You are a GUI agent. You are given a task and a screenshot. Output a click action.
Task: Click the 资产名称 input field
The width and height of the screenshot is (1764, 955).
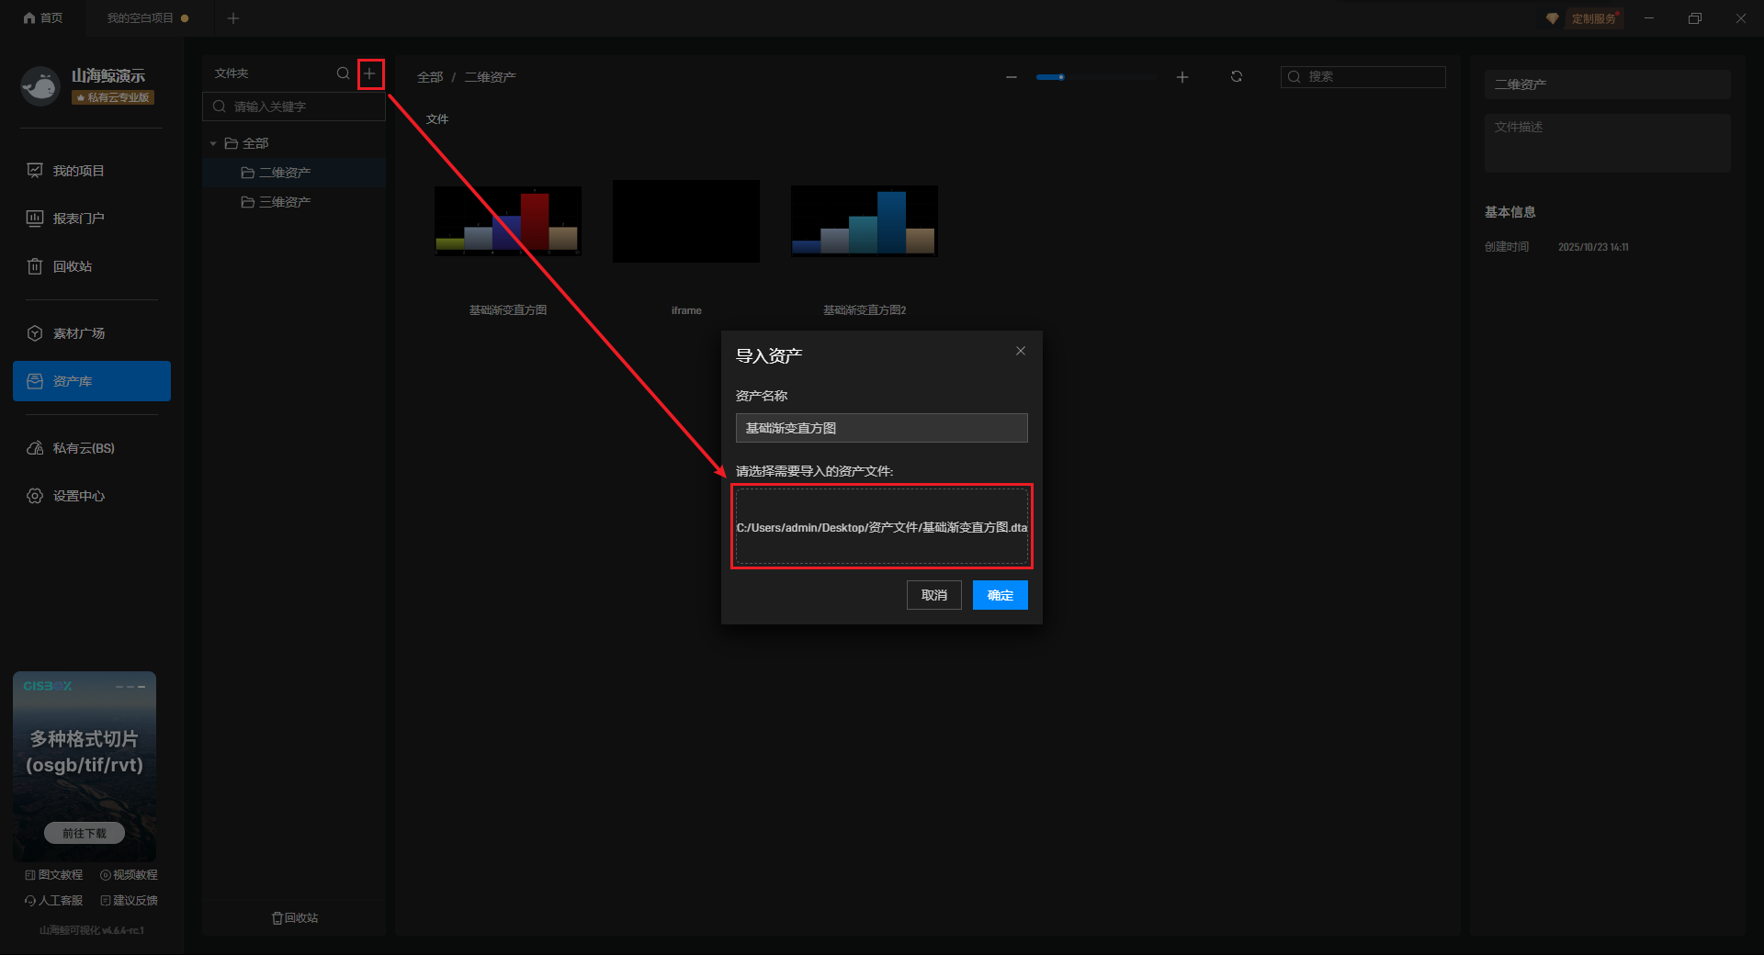882,428
